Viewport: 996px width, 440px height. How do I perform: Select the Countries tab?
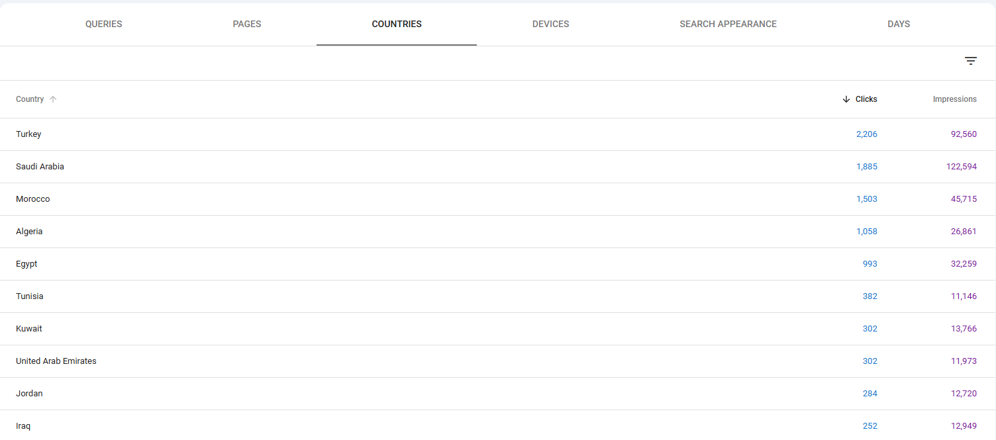click(397, 24)
